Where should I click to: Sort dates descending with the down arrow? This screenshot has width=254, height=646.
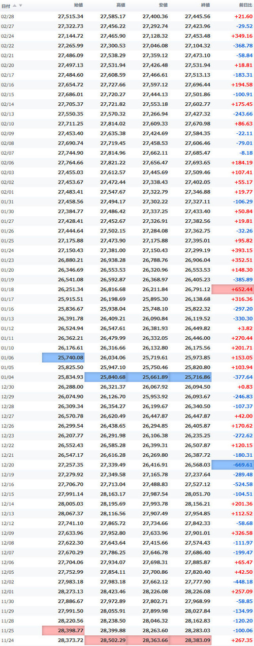point(20,6)
